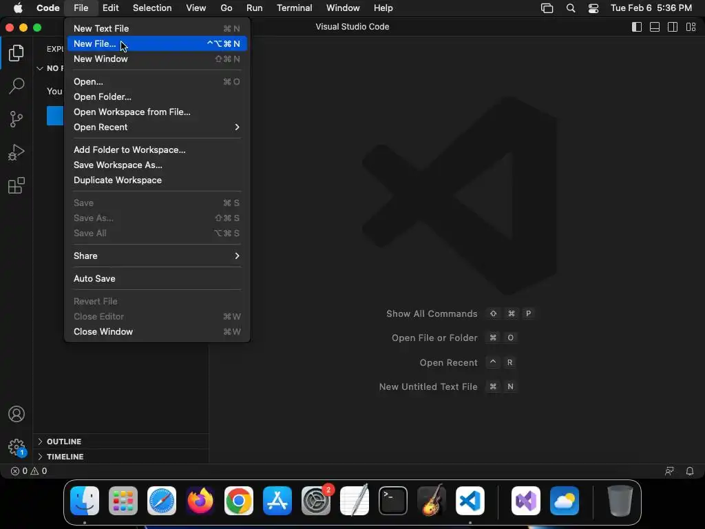The image size is (705, 529).
Task: Open the Window menu
Action: tap(343, 8)
